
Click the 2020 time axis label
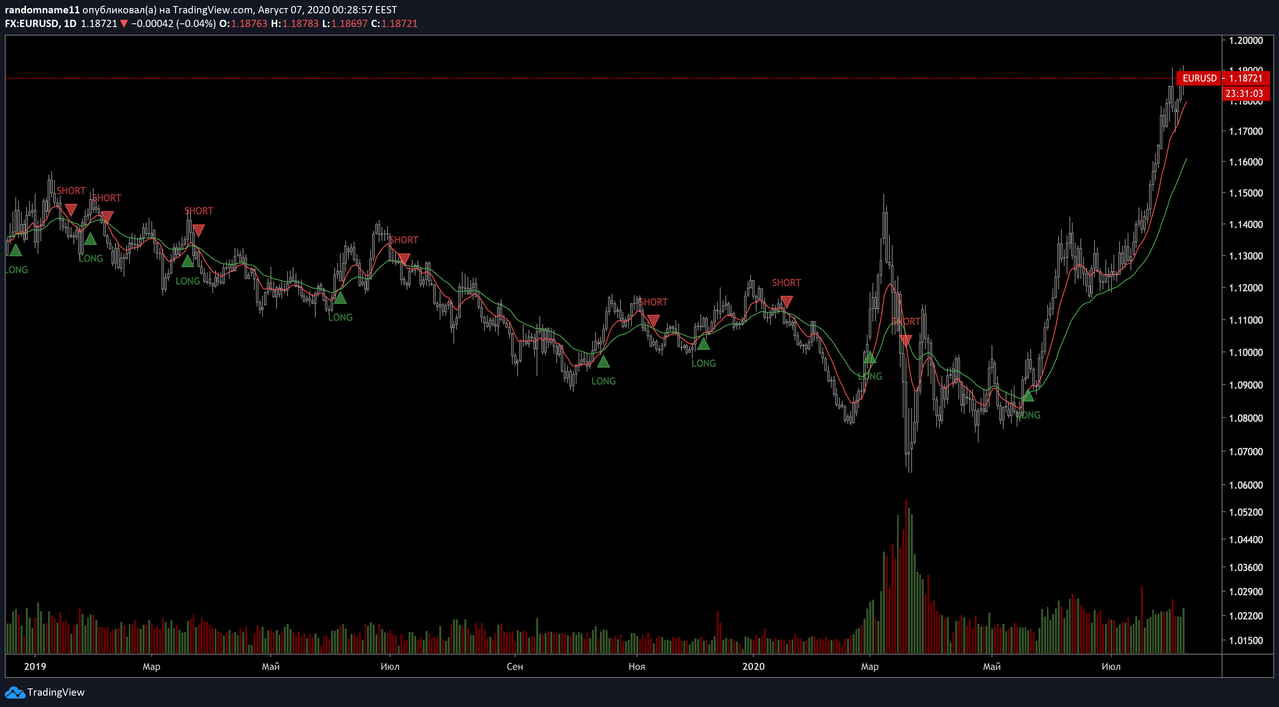pos(753,666)
